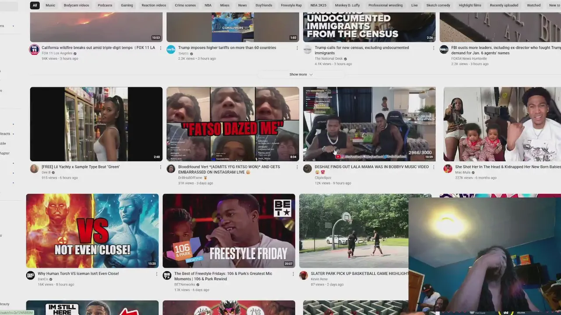Open The National Desk channel avatar
Viewport: 561px width, 315px height.
pos(308,49)
